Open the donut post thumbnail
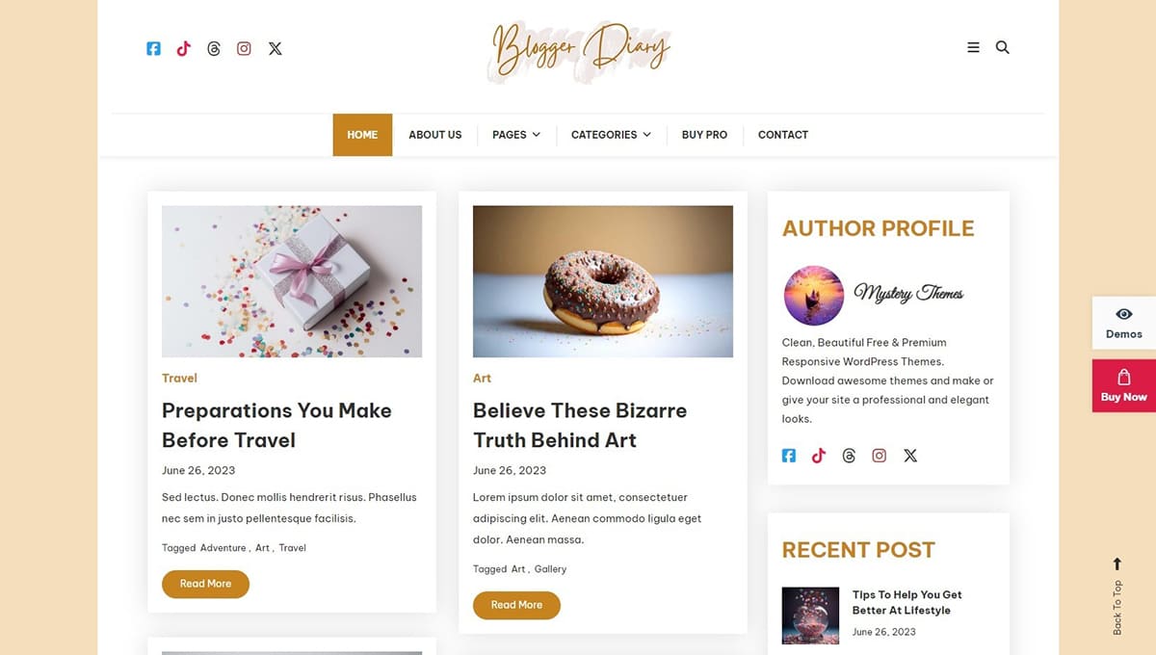1156x655 pixels. [x=603, y=281]
